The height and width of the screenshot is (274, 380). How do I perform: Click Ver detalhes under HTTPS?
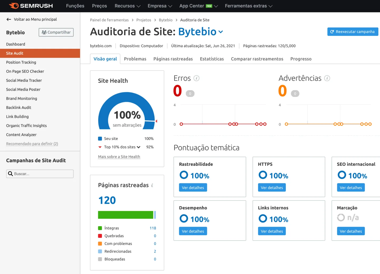pos(272,188)
